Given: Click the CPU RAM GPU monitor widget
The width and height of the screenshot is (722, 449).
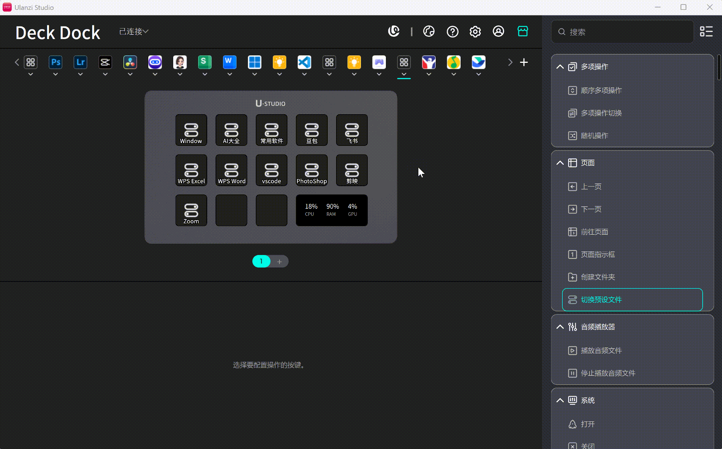Looking at the screenshot, I should 331,210.
